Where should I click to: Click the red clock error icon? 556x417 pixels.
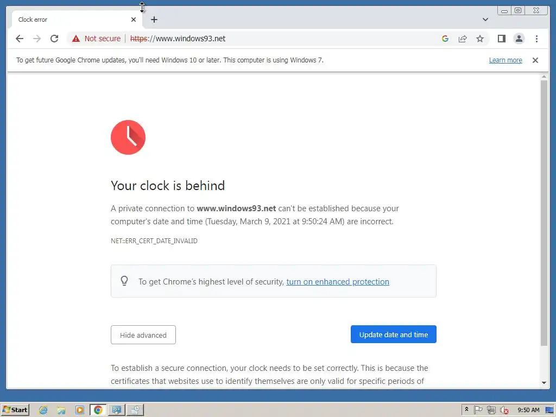coord(128,137)
